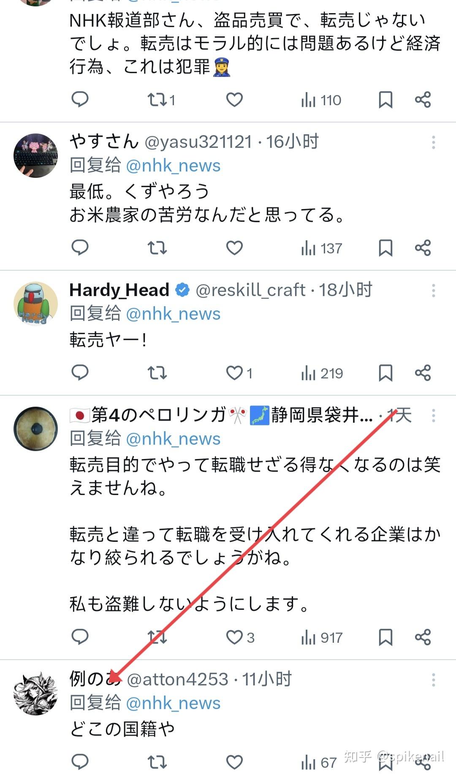The image size is (456, 777).
Task: Reply to the tweet by 第4のペロリンガ
Action: click(80, 637)
